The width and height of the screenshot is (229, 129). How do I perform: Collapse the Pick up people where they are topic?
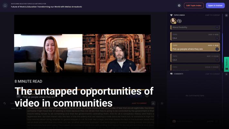click(x=217, y=49)
